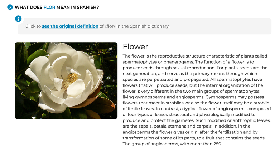The image size is (275, 148).
Task: Click "living gymnosperms and angiosperms" phrase
Action: (x=163, y=97)
